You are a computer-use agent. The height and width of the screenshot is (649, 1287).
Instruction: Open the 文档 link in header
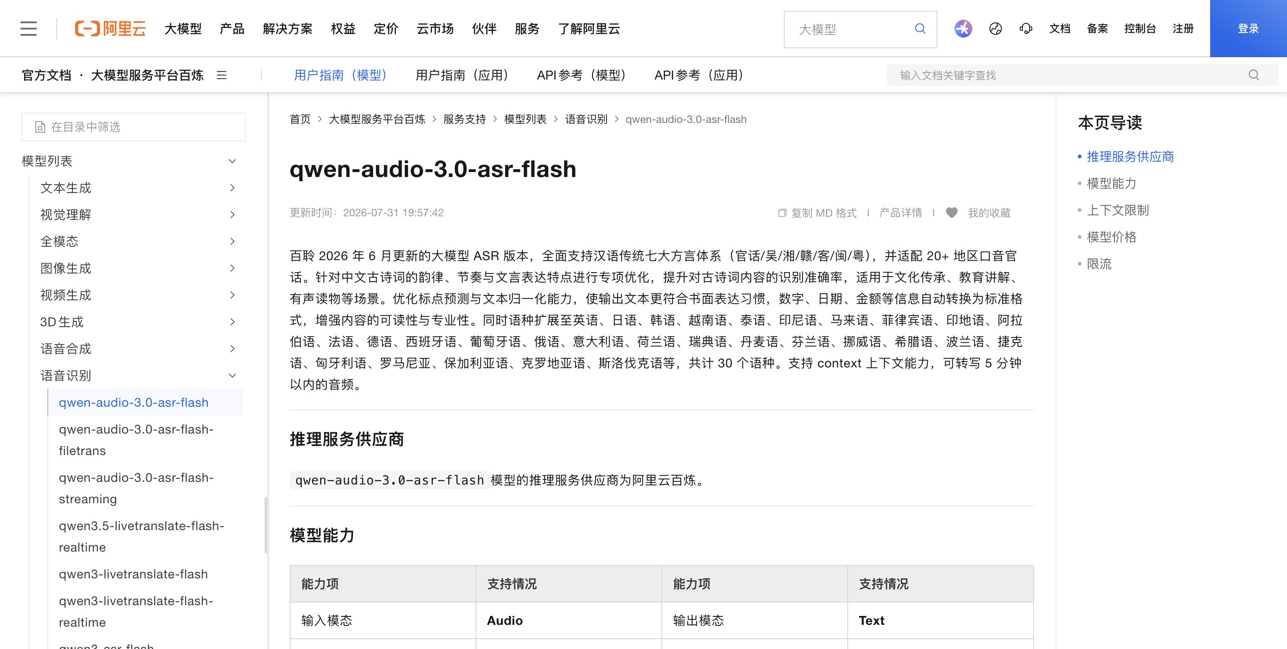1060,29
